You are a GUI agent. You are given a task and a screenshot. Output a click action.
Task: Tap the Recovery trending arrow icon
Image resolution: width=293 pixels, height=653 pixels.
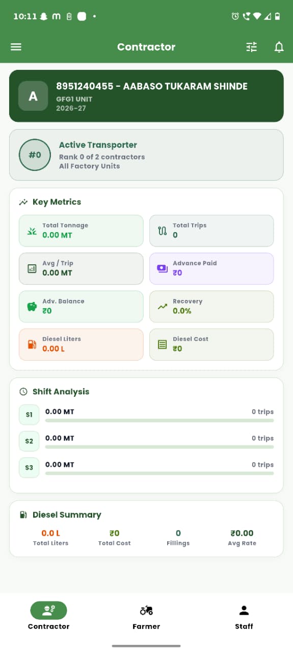pyautogui.click(x=162, y=307)
